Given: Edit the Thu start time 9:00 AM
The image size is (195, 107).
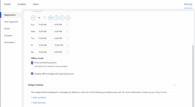Looking at the screenshot, I should [x=43, y=38].
